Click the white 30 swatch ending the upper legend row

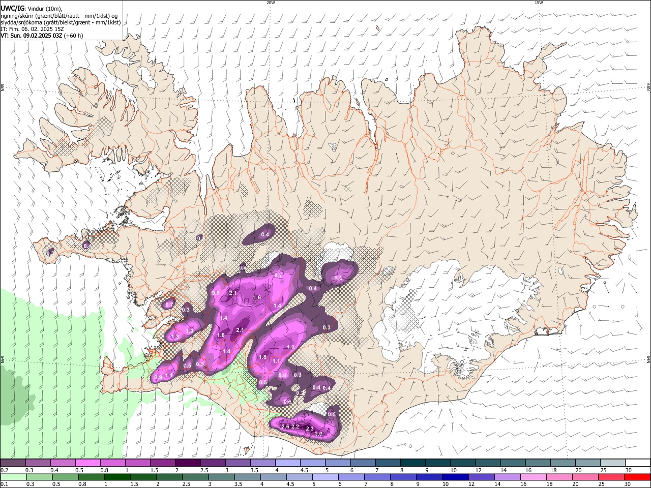pos(638,463)
